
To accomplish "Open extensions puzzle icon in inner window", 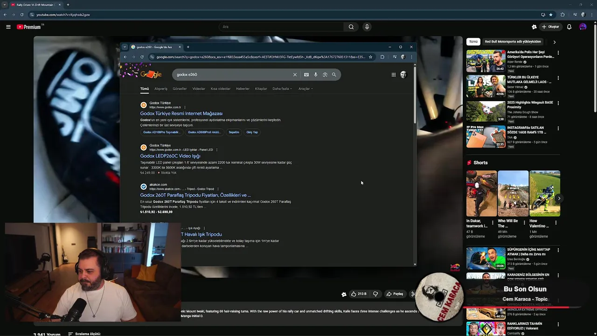I will (382, 57).
